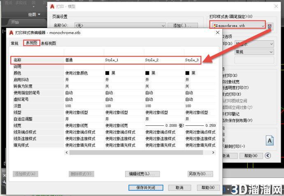Click the 名称 row label
The image size is (284, 196).
coord(17,60)
